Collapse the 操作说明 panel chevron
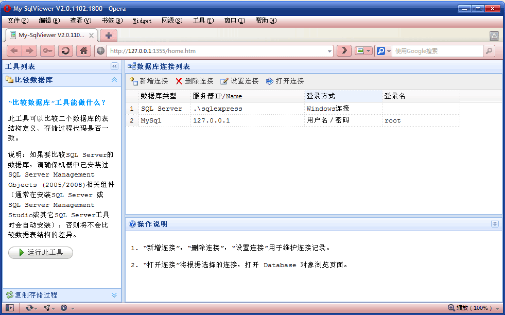The height and width of the screenshot is (315, 505). [x=495, y=223]
